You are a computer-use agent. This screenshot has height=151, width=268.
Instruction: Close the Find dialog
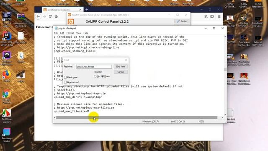(x=126, y=60)
